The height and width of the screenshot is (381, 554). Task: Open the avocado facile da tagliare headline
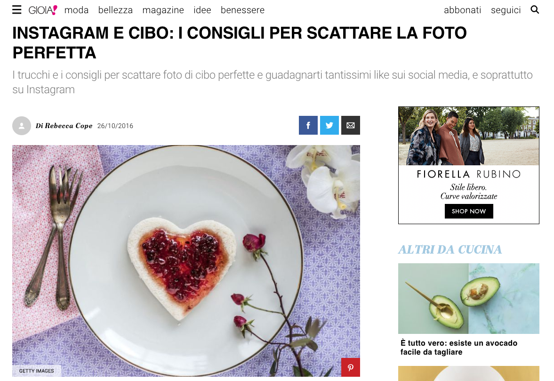[x=458, y=348]
